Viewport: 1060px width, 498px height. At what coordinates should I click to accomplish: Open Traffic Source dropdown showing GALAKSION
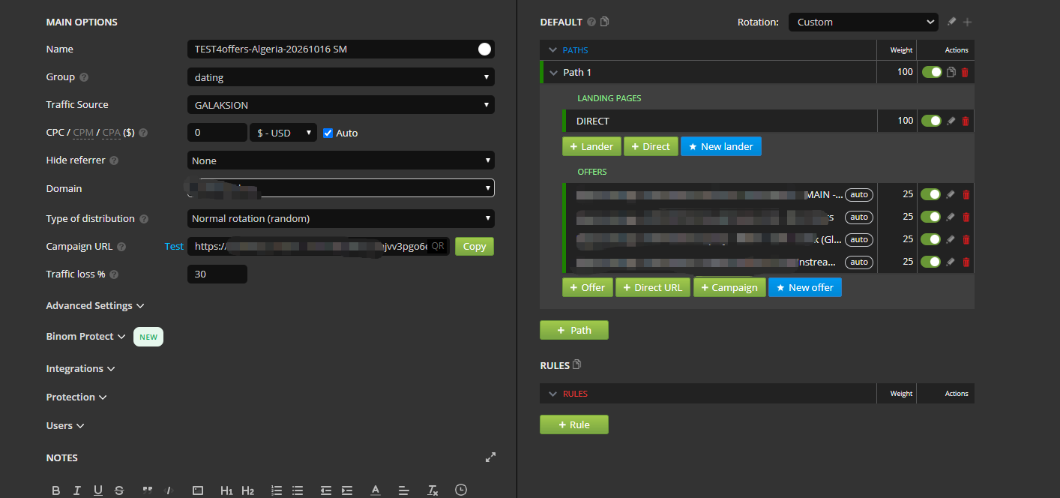[x=340, y=105]
